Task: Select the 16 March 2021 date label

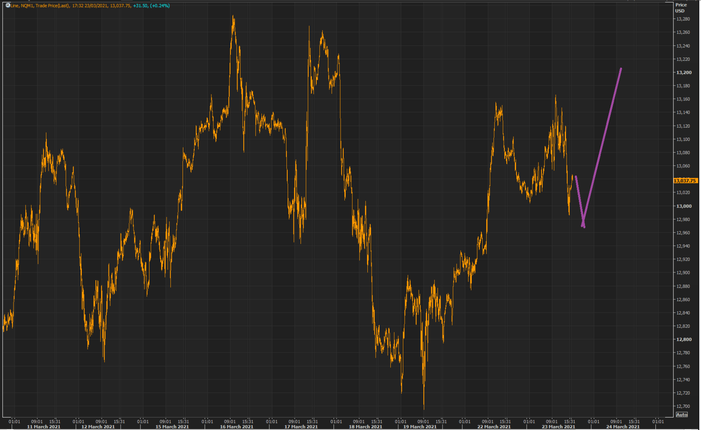Action: 237,427
